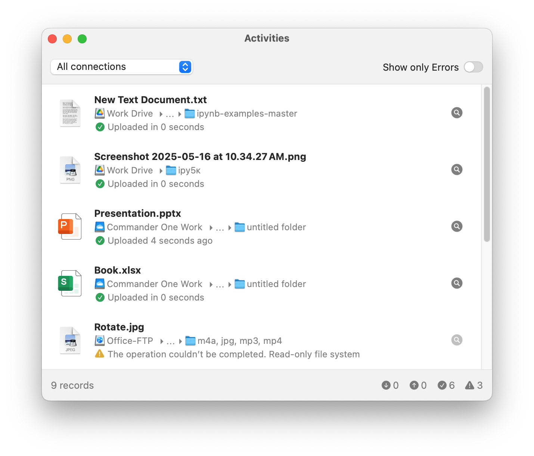This screenshot has width=534, height=456.
Task: Minimize the Activities window with yellow button
Action: (x=67, y=39)
